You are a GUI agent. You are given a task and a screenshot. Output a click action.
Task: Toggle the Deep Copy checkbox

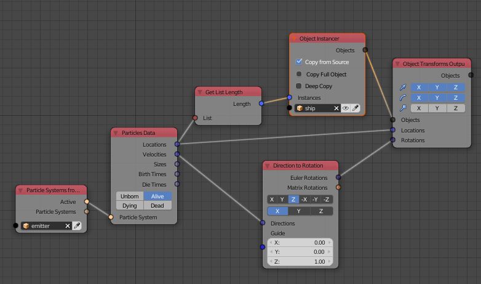click(299, 86)
